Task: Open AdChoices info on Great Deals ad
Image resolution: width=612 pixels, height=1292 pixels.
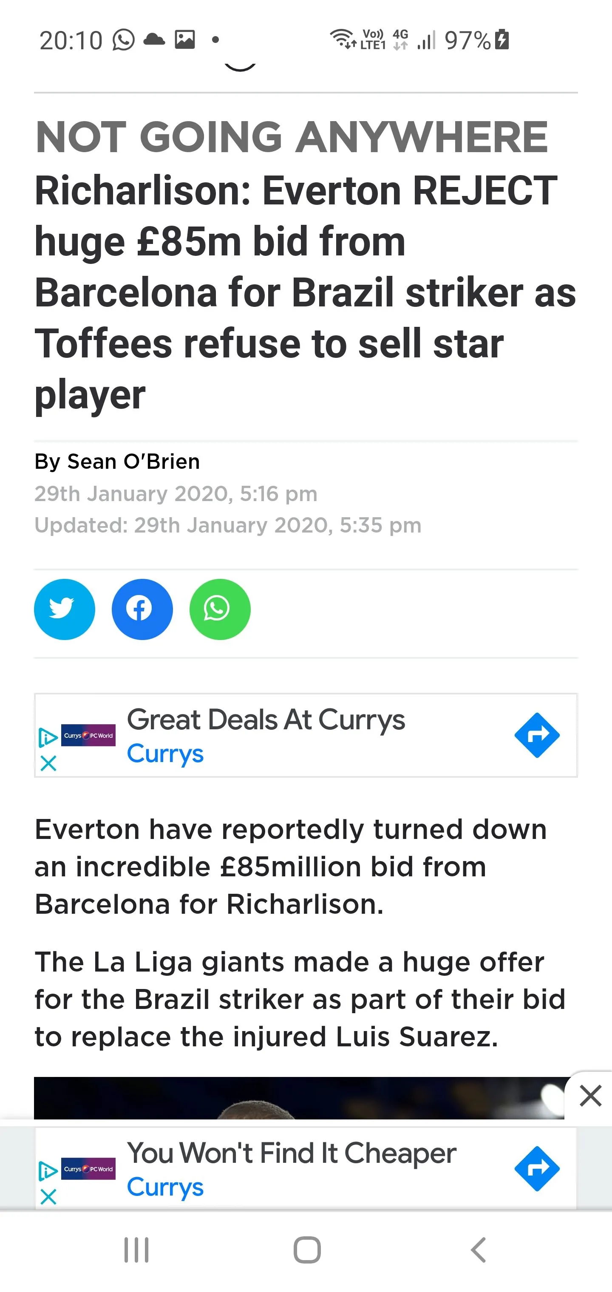Action: pos(48,737)
